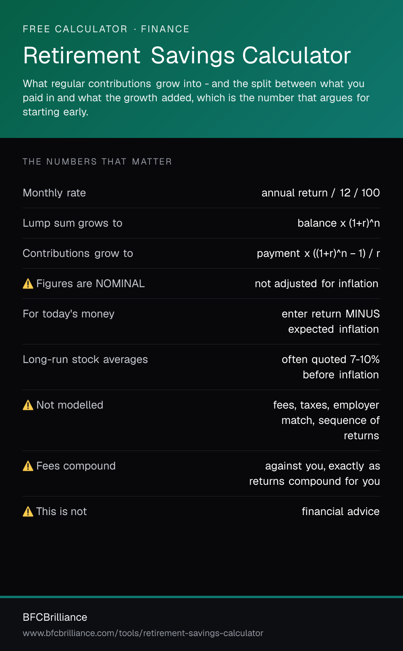Open the bfcbrilliance.com retirement calculator URL
Viewport: 403px width, 651px height.
pos(143,633)
